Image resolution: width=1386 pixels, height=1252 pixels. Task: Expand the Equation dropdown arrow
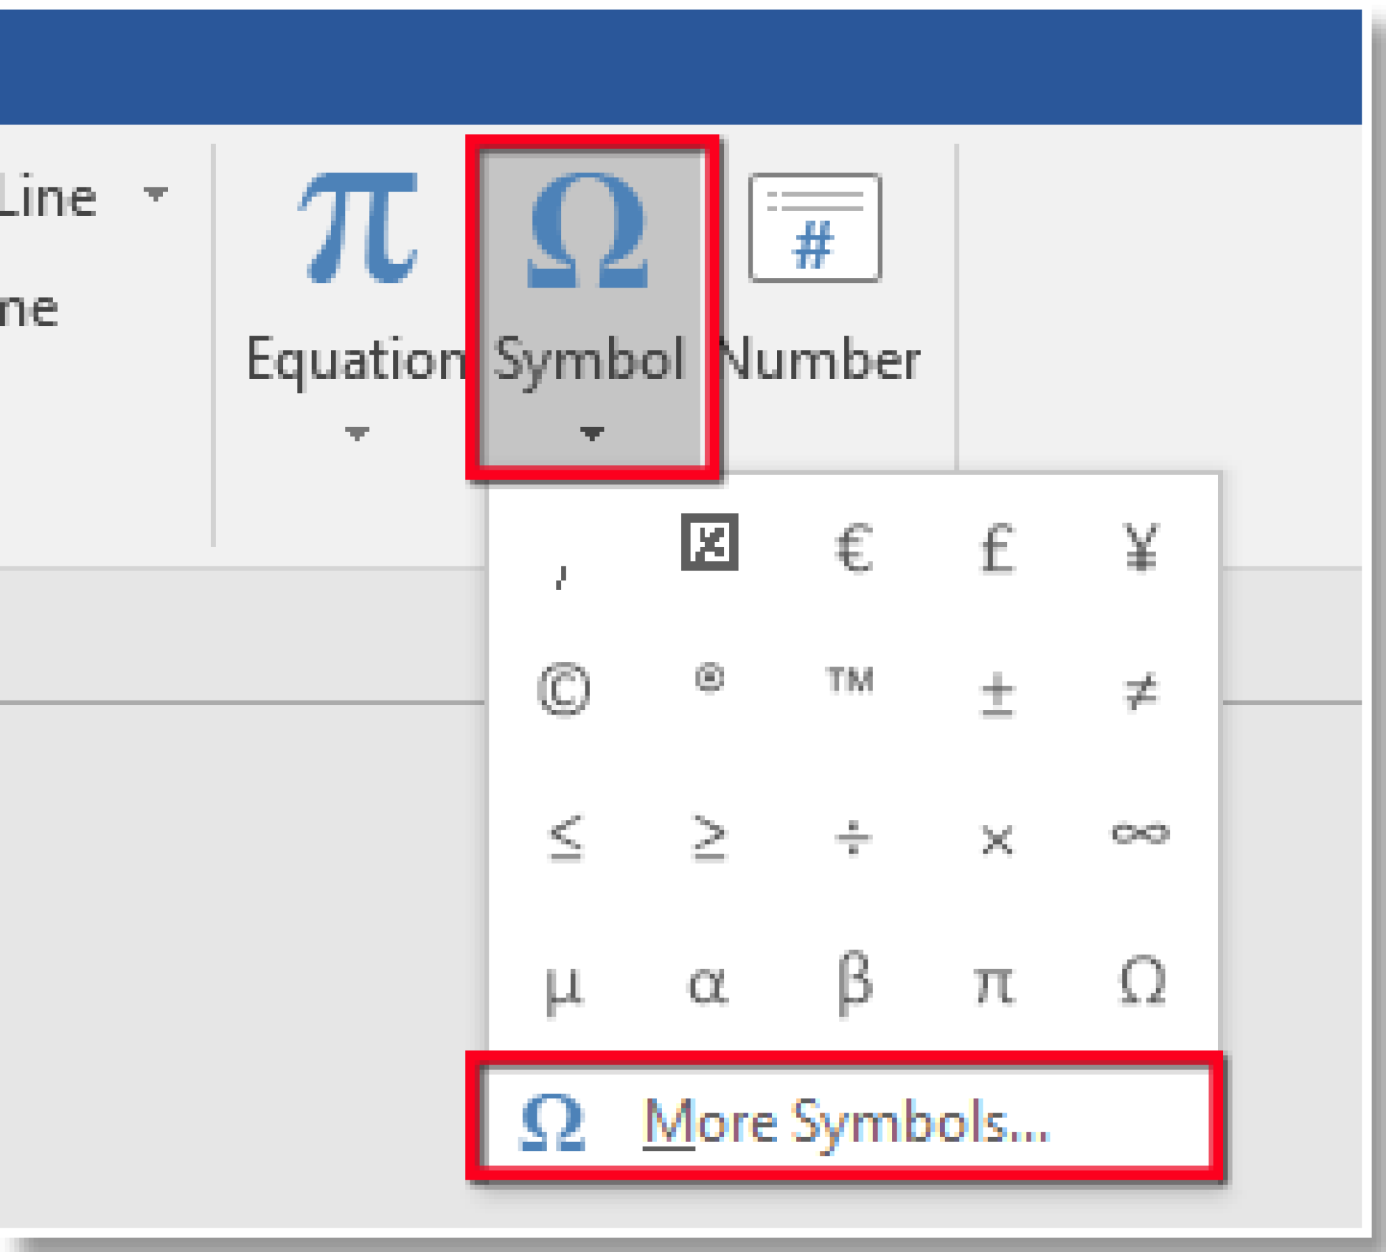pos(357,433)
